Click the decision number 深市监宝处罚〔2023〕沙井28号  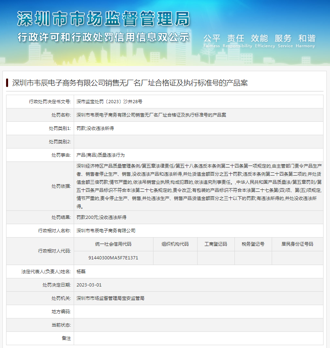click(x=109, y=102)
